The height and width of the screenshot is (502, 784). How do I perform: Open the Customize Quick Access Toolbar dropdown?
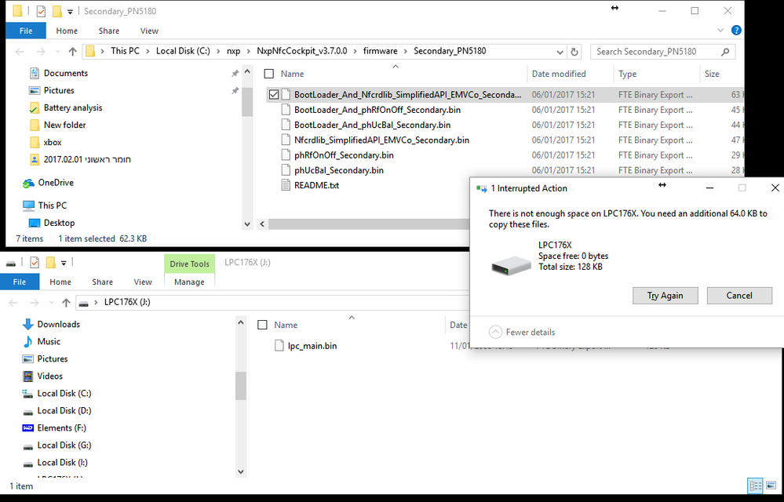click(x=70, y=11)
